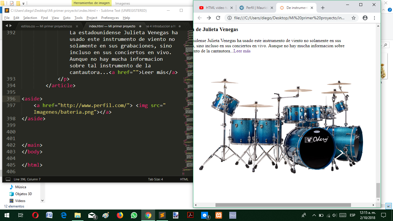Screen dimensions: 393x221
Task: Open the Tab Size: 4 selector
Action: click(x=155, y=179)
